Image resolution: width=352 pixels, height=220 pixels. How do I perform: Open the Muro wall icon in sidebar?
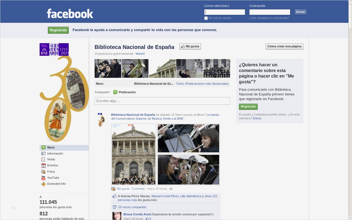(x=43, y=148)
